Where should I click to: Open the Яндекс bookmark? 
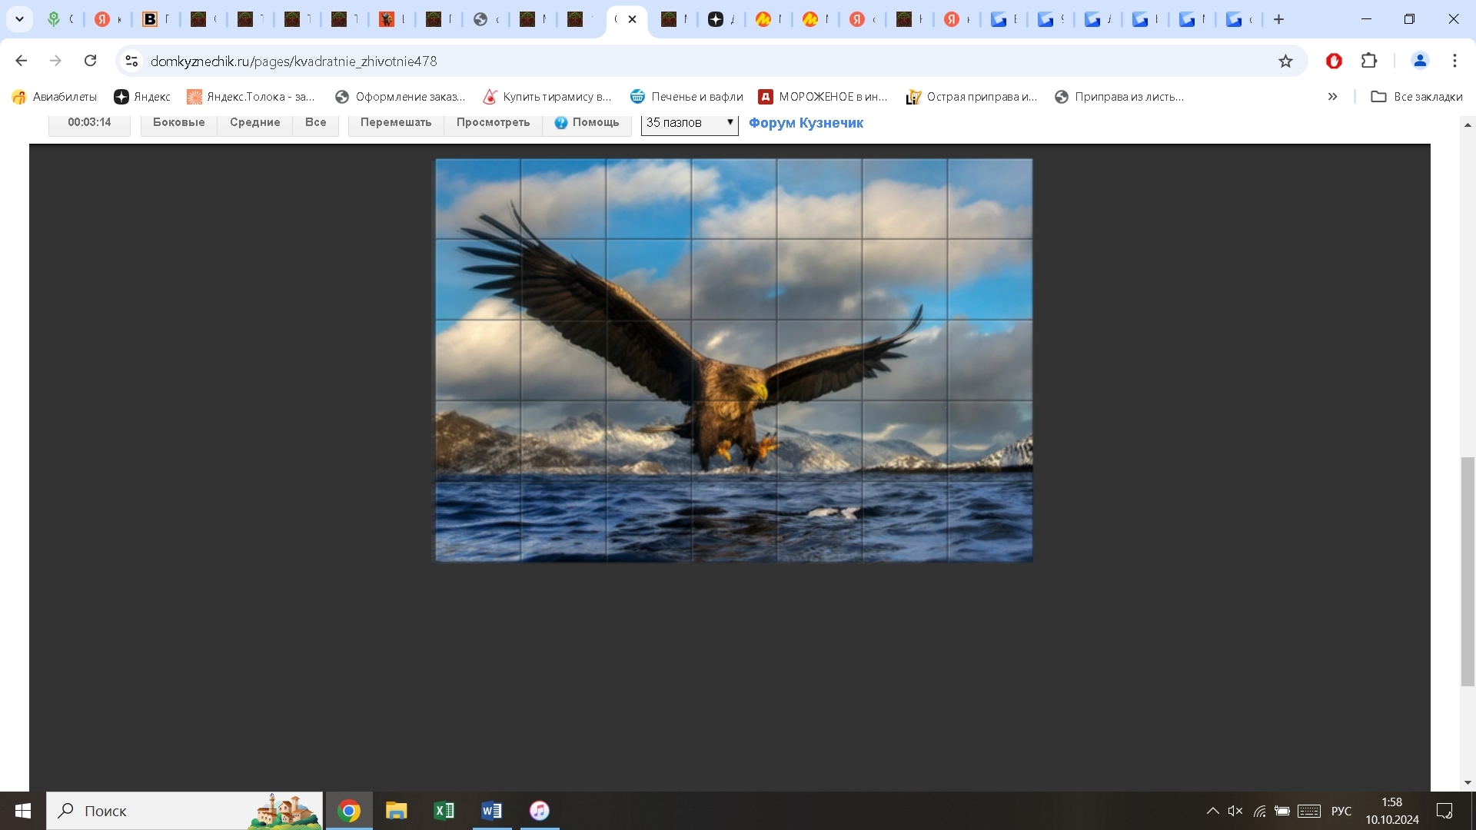tap(142, 97)
